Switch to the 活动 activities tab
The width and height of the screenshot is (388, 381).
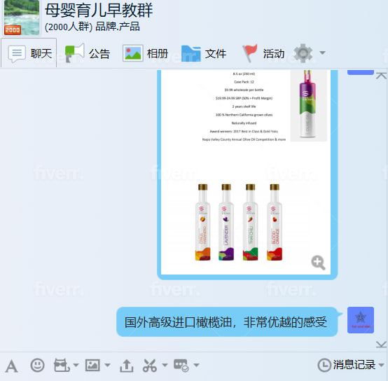point(263,53)
